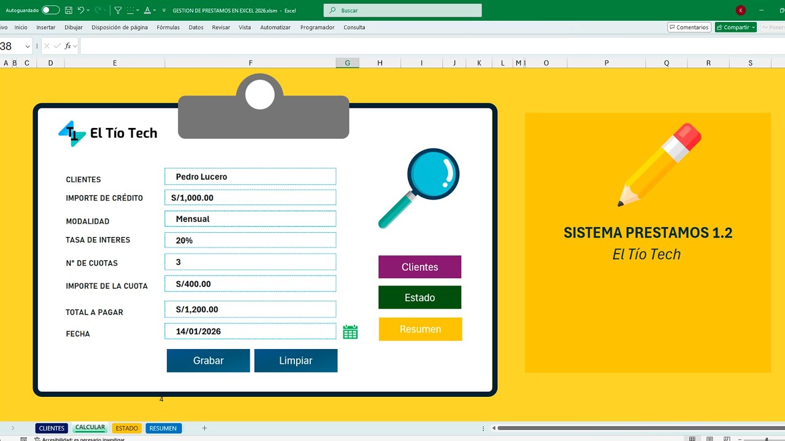Viewport: 785px width, 441px height.
Task: Click the IMPORTE DE CRÉDITO field S/1,000.00
Action: pos(250,198)
